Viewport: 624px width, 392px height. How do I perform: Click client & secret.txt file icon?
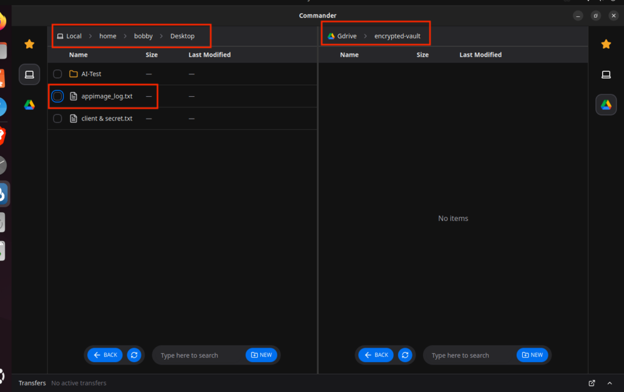pyautogui.click(x=73, y=119)
